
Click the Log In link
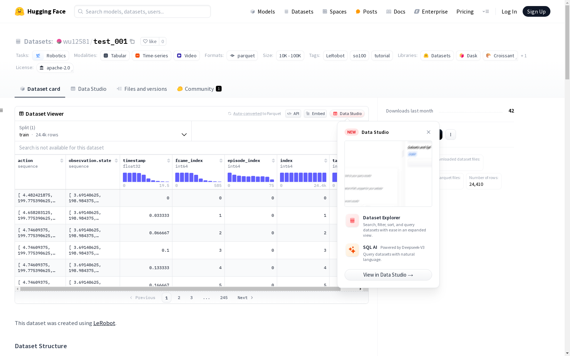(x=509, y=11)
